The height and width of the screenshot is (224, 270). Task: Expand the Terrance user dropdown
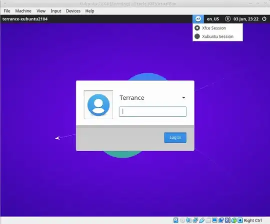coord(183,98)
